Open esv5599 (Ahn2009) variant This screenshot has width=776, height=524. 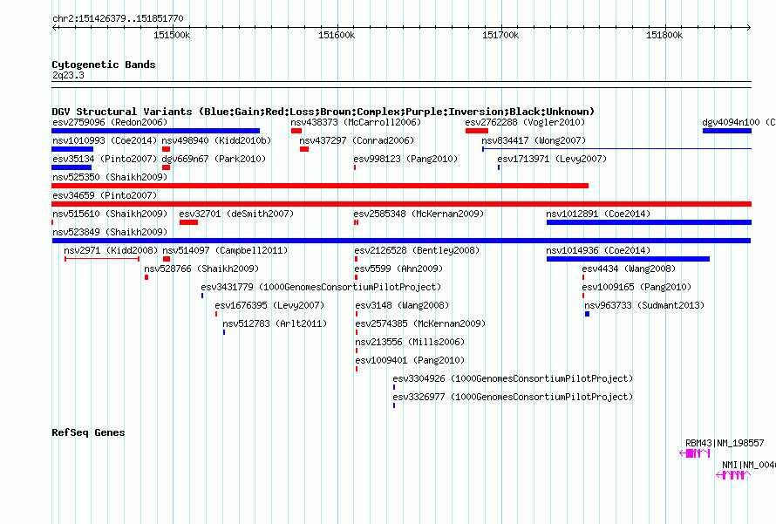tap(398, 269)
